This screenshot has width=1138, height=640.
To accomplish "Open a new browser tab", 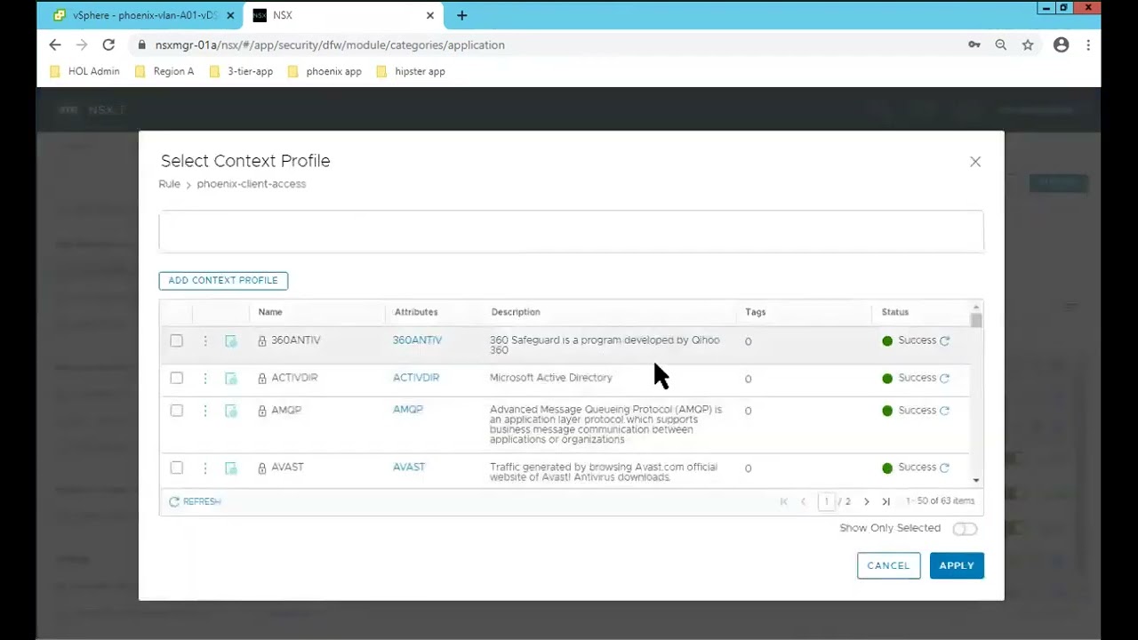I will tap(461, 15).
